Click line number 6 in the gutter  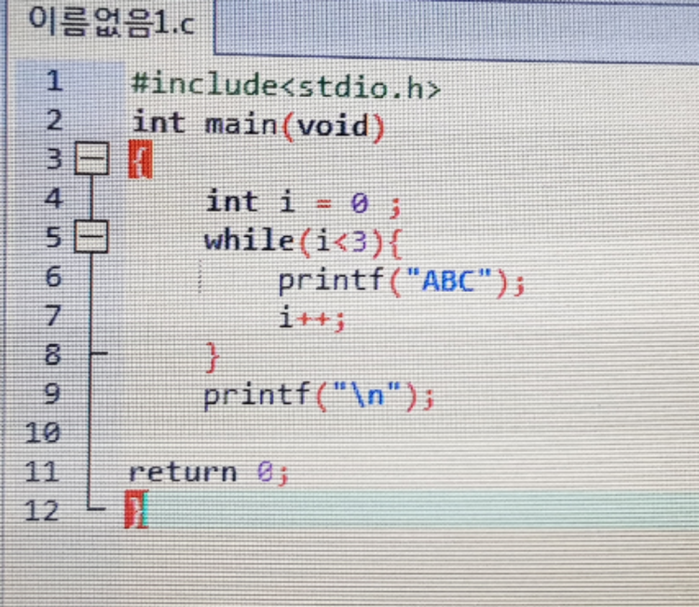click(53, 278)
